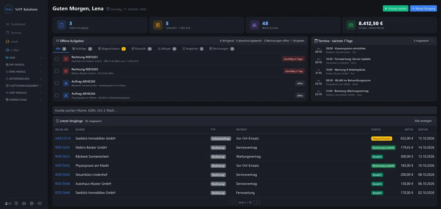This screenshot has width=441, height=209.
Task: Click the überfällig (6 Tage) badge
Action: 293,59
